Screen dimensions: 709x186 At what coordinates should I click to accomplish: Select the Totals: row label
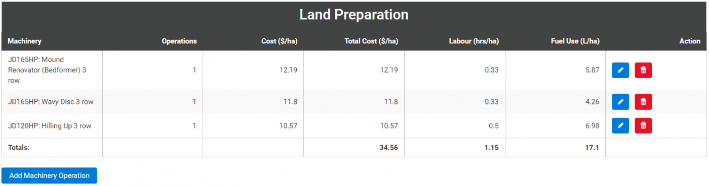tap(19, 148)
